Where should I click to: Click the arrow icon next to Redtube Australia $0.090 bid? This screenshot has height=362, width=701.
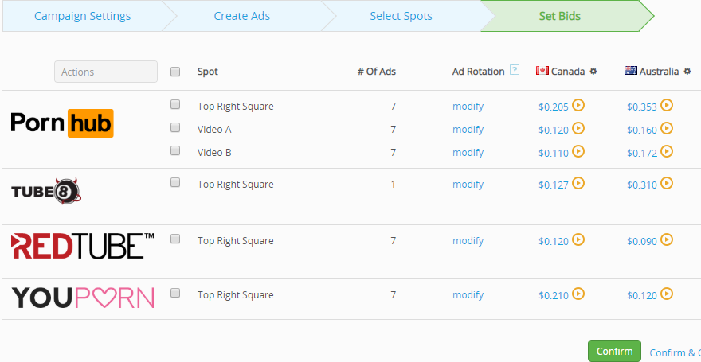pyautogui.click(x=667, y=239)
